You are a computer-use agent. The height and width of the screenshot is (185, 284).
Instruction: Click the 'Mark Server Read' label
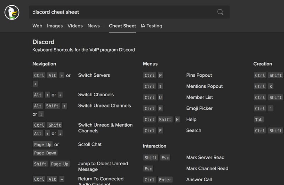pos(206,157)
